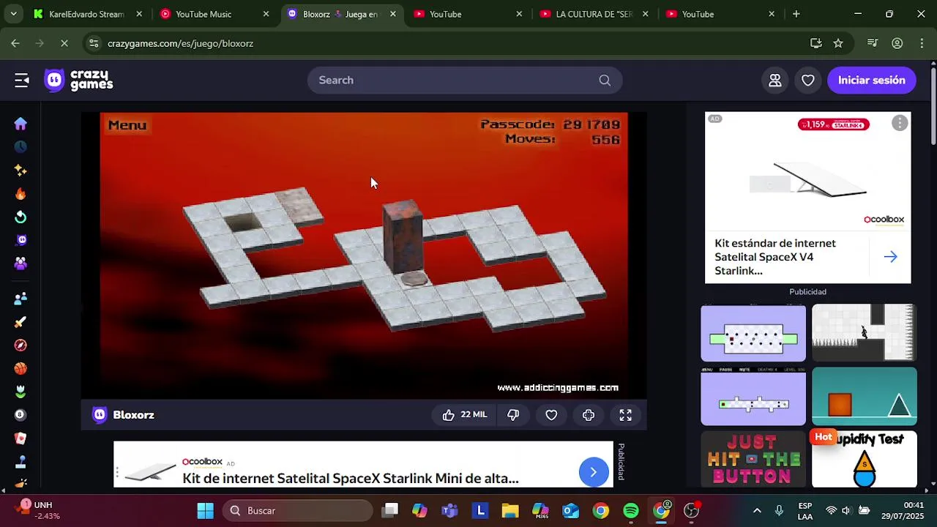The image size is (937, 527).
Task: Click the Starlink sidebar ad arrow
Action: tap(890, 257)
